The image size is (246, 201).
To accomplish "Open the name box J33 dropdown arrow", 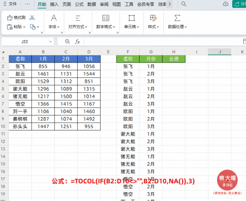I will pyautogui.click(x=50, y=42).
